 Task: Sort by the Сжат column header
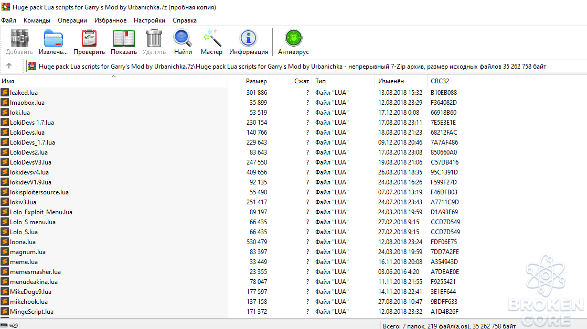291,81
